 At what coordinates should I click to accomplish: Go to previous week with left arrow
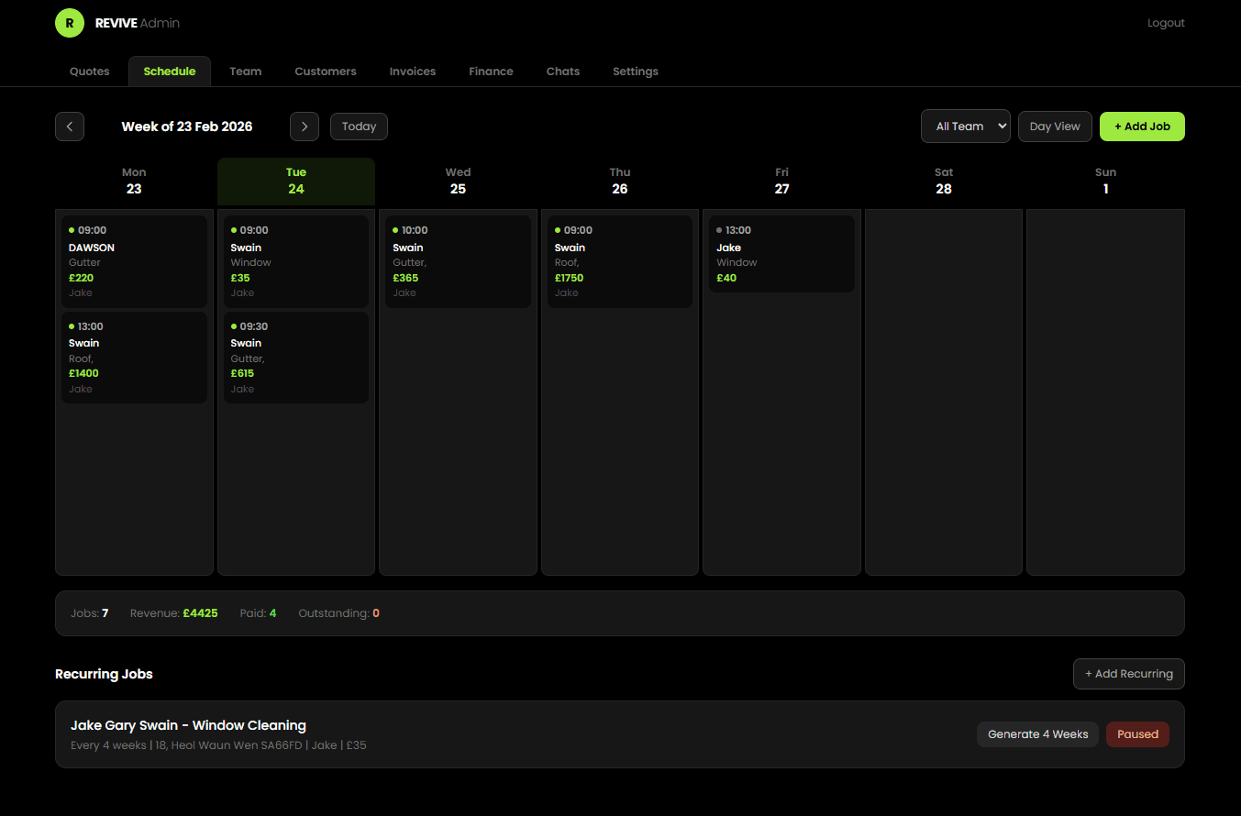click(x=70, y=126)
